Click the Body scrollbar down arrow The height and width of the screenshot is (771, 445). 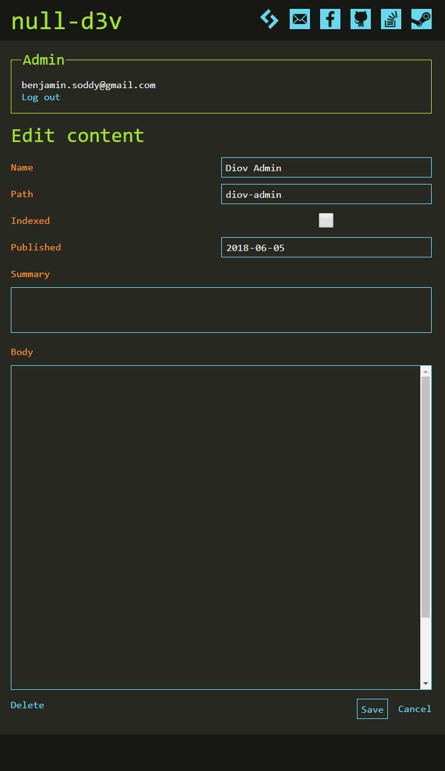[426, 684]
